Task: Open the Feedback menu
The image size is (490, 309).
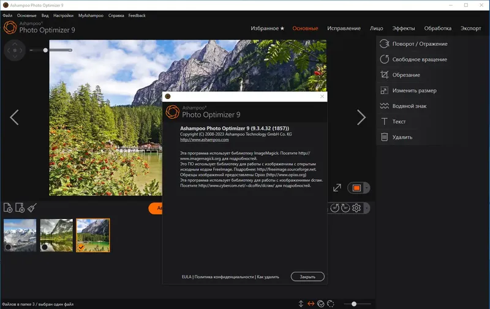Action: 137,16
